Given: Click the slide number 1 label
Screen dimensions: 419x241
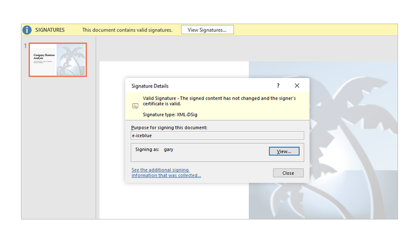Looking at the screenshot, I should coord(25,46).
